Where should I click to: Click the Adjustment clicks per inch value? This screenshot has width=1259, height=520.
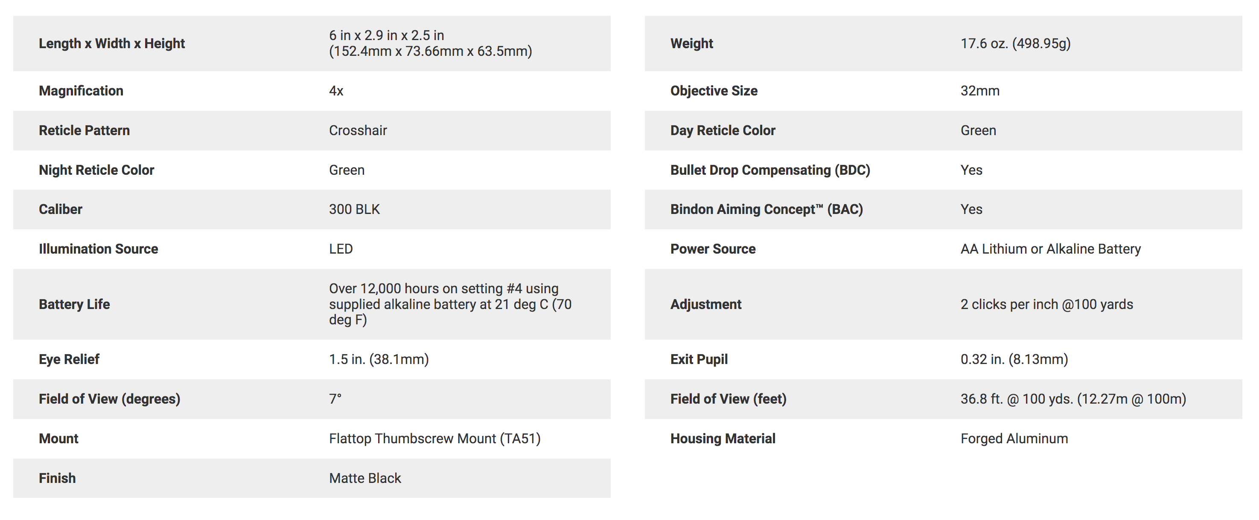(1047, 304)
